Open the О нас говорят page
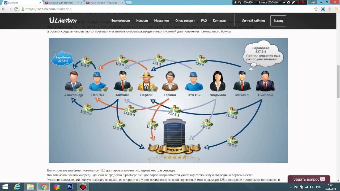Screen dimensions: 340x191 185,21
